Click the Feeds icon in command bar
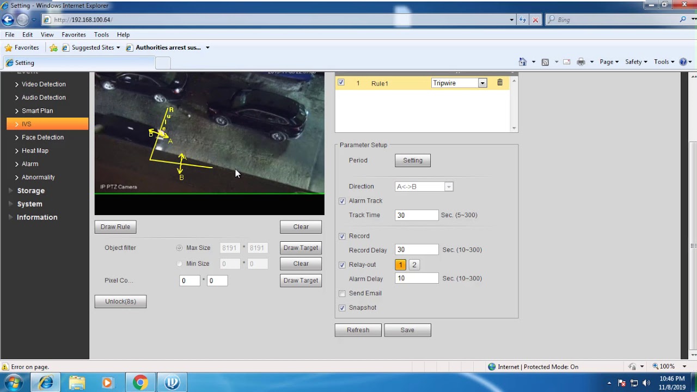This screenshot has height=392, width=697. tap(545, 62)
